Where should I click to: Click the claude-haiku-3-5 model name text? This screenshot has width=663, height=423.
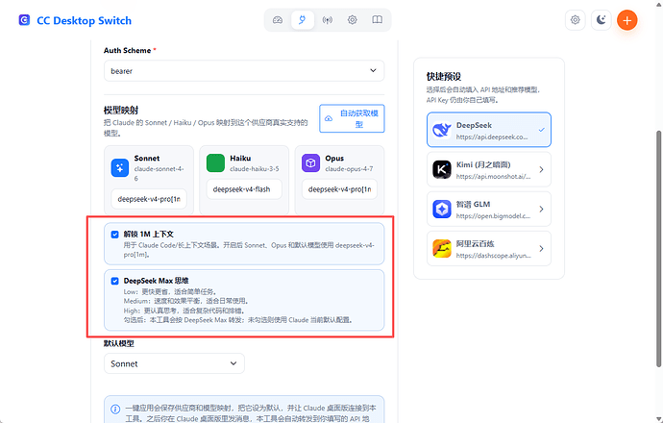255,169
